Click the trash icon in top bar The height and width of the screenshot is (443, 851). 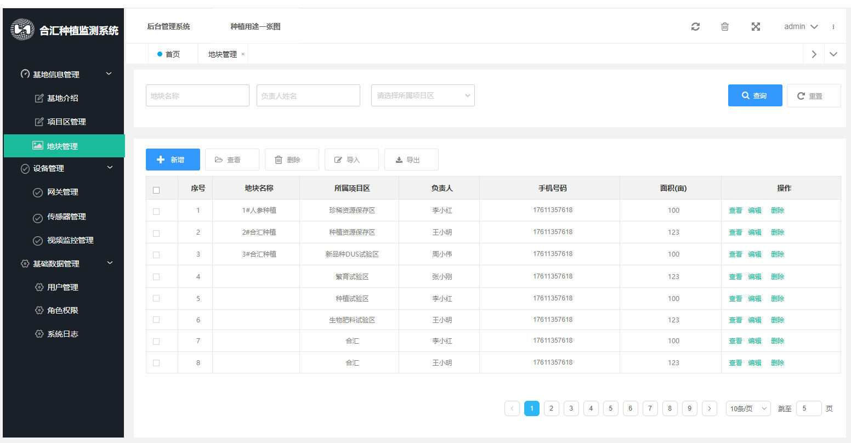click(725, 27)
